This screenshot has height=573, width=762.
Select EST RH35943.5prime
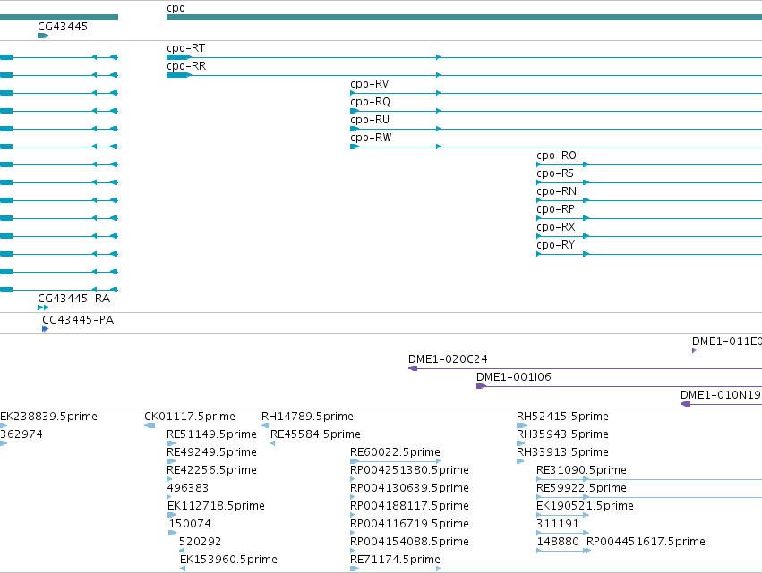[562, 434]
